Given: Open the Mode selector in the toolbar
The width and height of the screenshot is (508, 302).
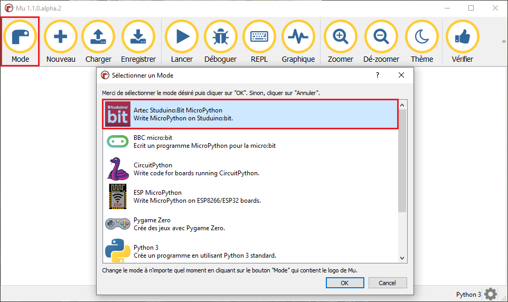Looking at the screenshot, I should tap(20, 42).
